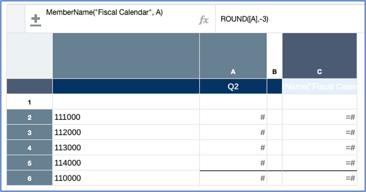Select column C header
This screenshot has width=366, height=192.
pyautogui.click(x=319, y=56)
